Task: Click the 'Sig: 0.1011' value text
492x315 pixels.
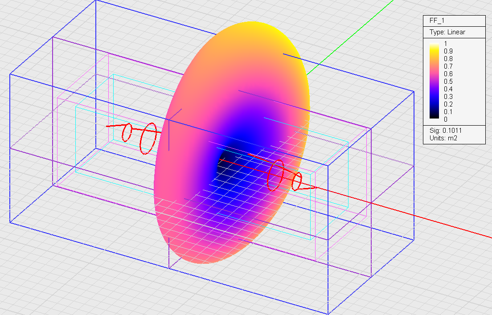Action: tap(446, 131)
